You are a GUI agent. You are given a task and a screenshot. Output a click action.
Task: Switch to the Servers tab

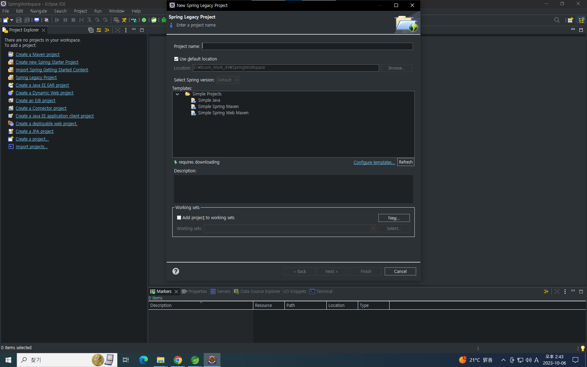coord(220,292)
